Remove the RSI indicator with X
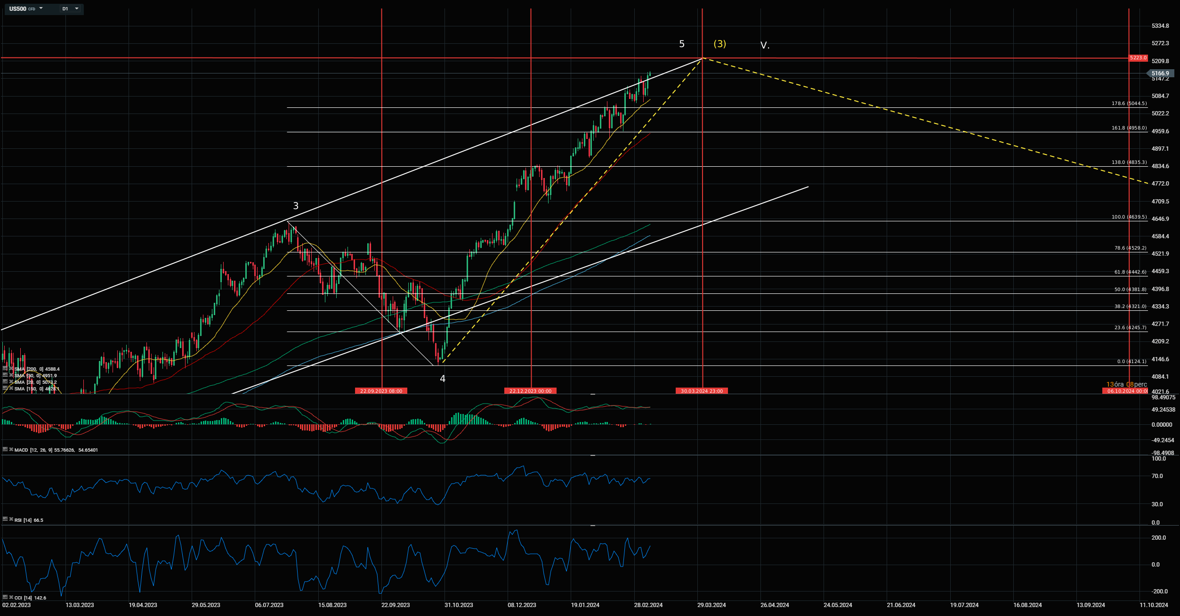Viewport: 1180px width, 616px height. click(11, 520)
